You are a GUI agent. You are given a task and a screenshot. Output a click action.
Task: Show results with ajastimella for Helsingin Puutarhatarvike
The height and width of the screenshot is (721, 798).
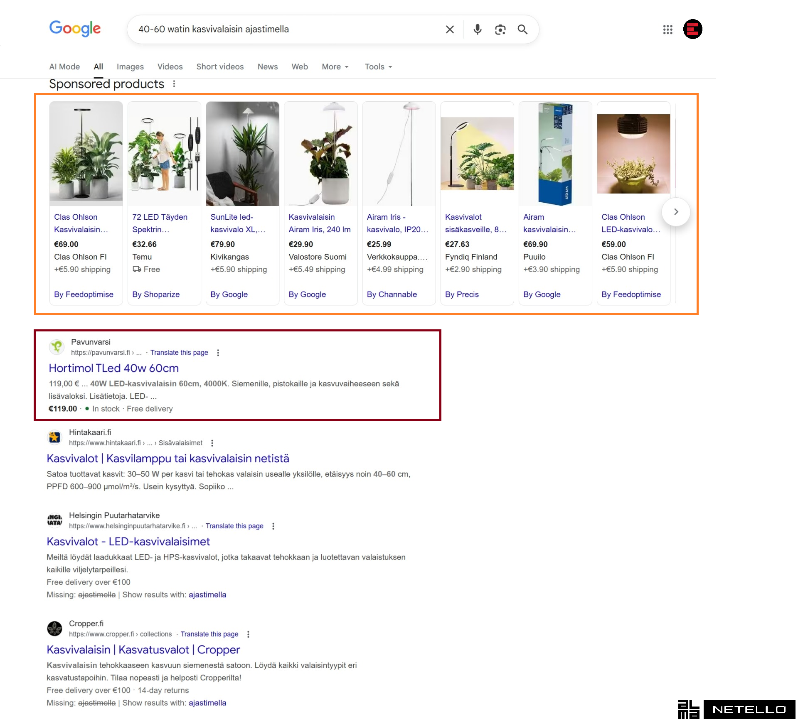tap(207, 595)
